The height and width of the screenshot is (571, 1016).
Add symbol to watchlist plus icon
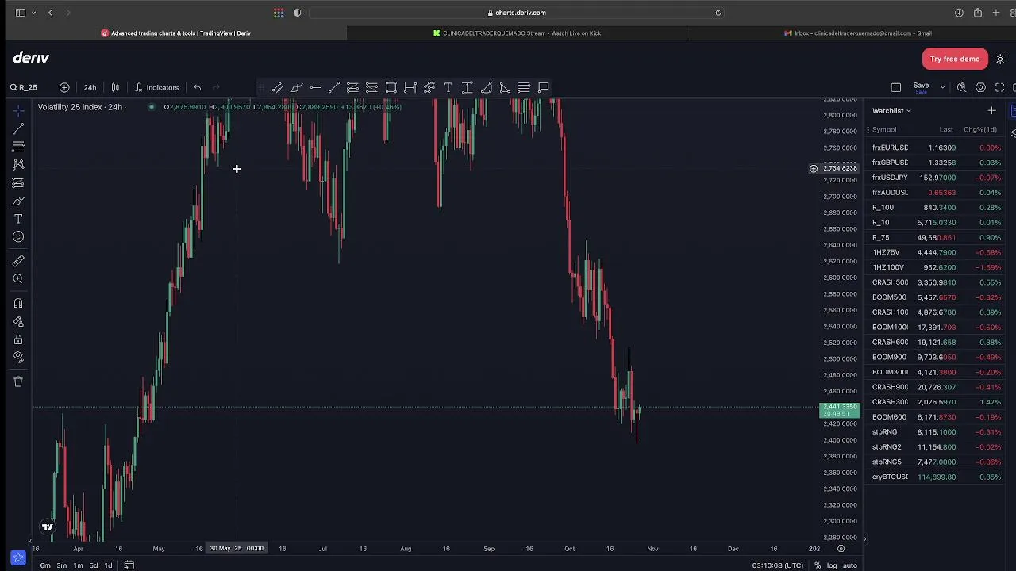coord(991,111)
